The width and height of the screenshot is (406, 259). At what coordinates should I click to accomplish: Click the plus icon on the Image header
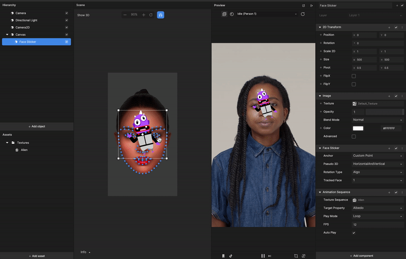[x=389, y=96]
